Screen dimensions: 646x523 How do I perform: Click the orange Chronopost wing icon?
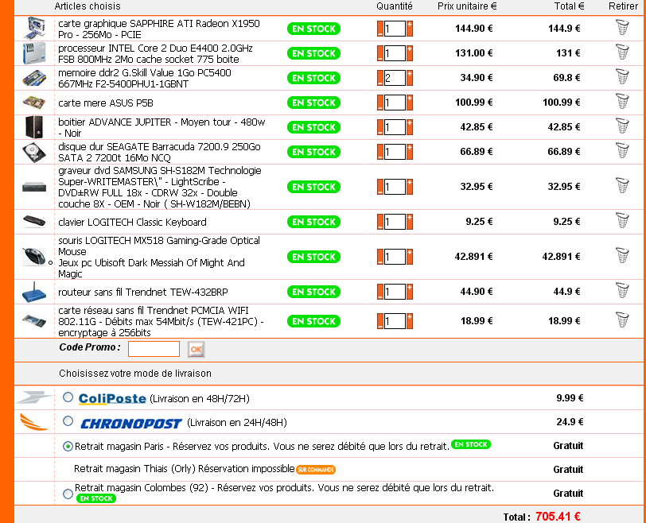tap(34, 422)
